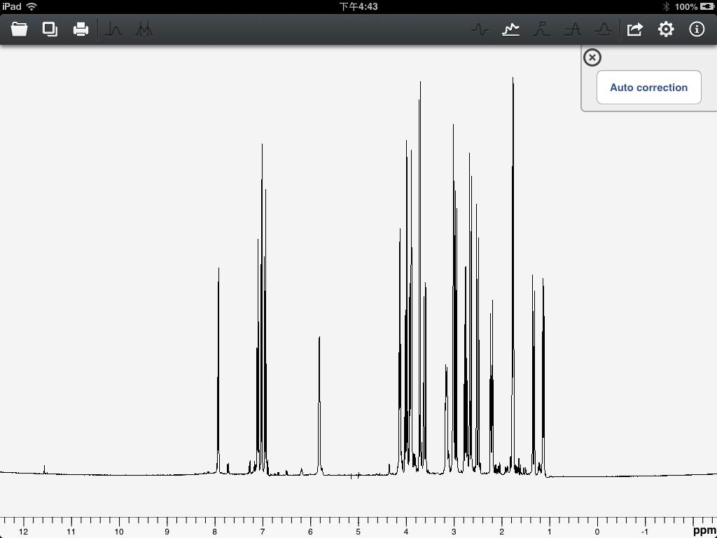
Task: Close the Auto correction panel
Action: point(592,57)
